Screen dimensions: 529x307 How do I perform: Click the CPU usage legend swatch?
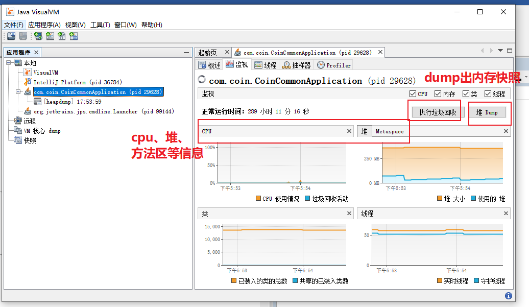tap(258, 198)
